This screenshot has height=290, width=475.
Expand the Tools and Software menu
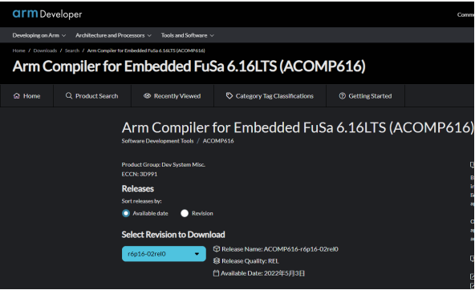(188, 35)
